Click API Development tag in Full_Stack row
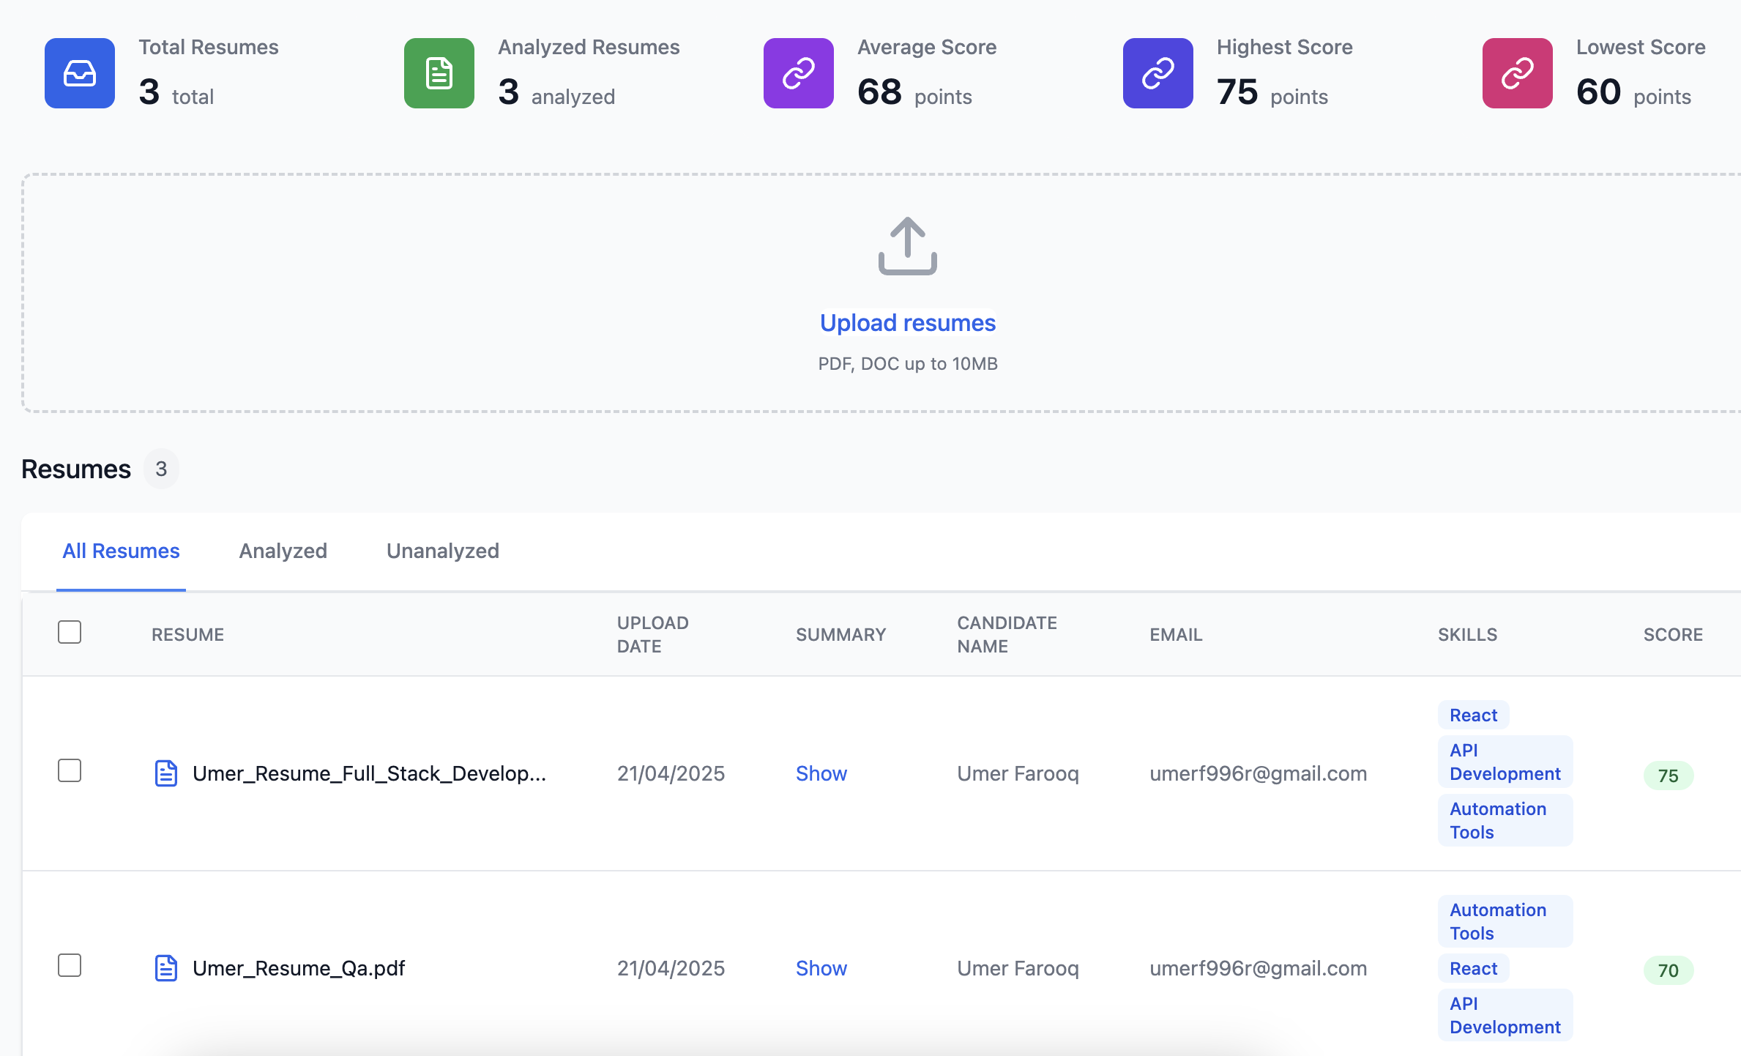The width and height of the screenshot is (1741, 1056). (x=1505, y=762)
